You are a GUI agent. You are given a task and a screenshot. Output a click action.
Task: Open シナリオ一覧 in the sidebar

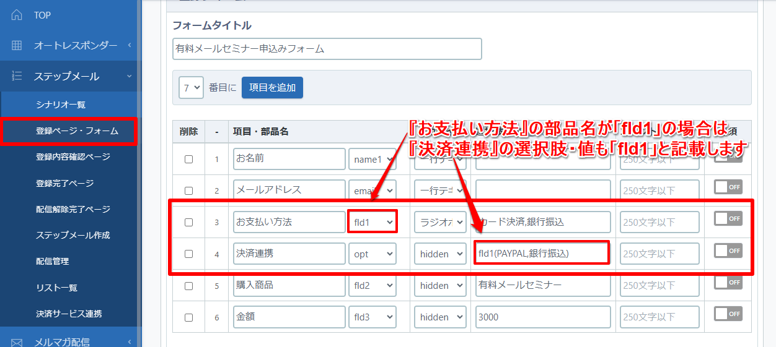(x=61, y=105)
